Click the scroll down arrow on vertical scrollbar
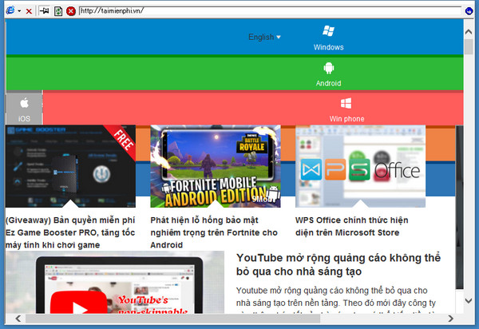 click(469, 301)
